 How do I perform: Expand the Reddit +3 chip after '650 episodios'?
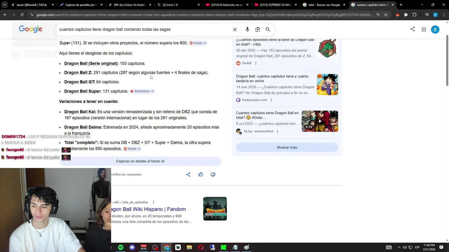coord(132,149)
